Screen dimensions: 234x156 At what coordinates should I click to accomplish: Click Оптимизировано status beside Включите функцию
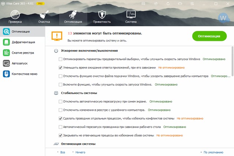(x=166, y=85)
